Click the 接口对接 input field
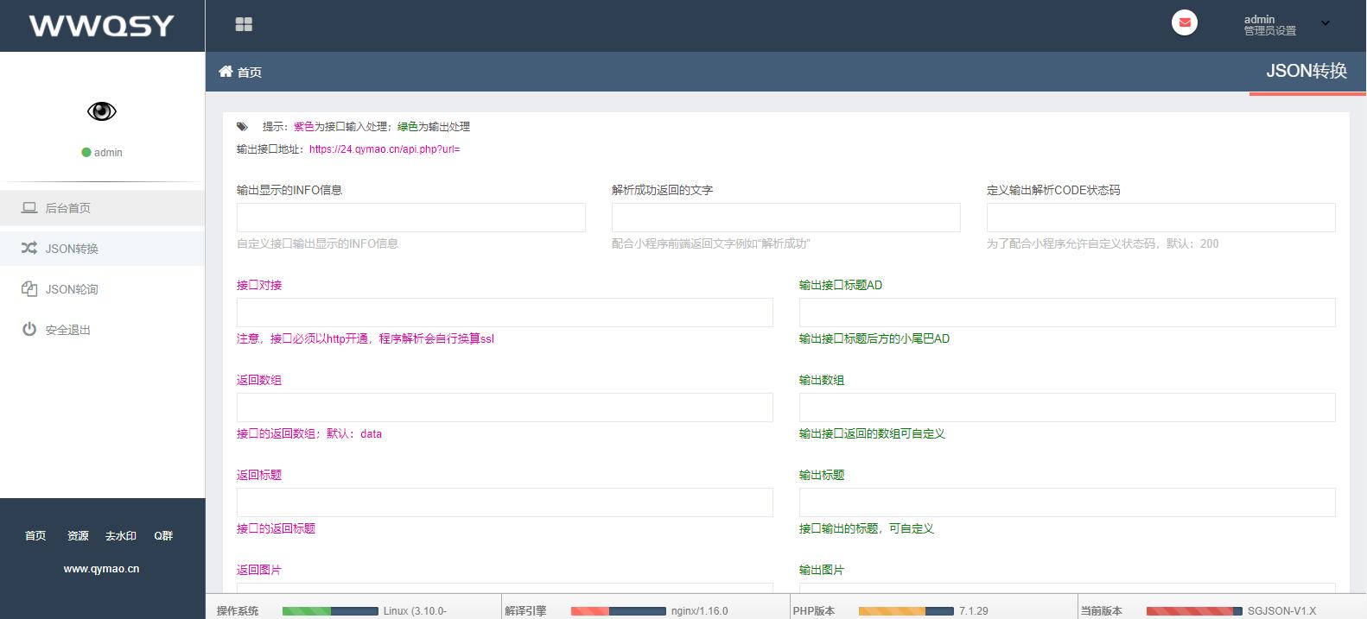This screenshot has height=619, width=1367. [505, 313]
